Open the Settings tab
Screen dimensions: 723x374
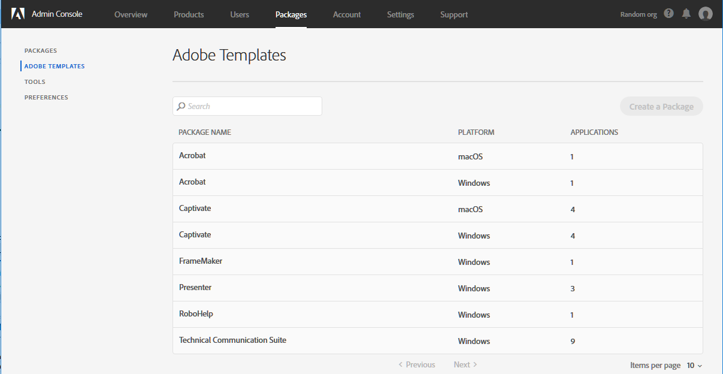pyautogui.click(x=400, y=14)
